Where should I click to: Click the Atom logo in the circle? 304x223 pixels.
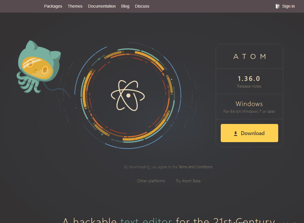tap(128, 96)
